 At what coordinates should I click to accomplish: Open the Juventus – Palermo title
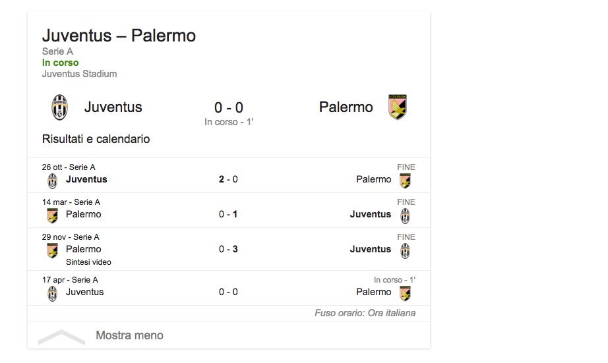[119, 36]
